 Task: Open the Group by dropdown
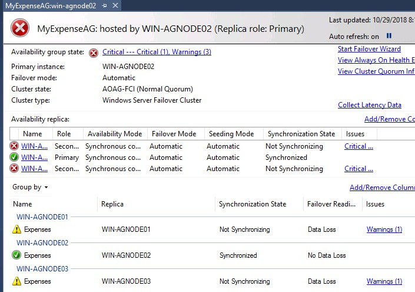point(30,188)
